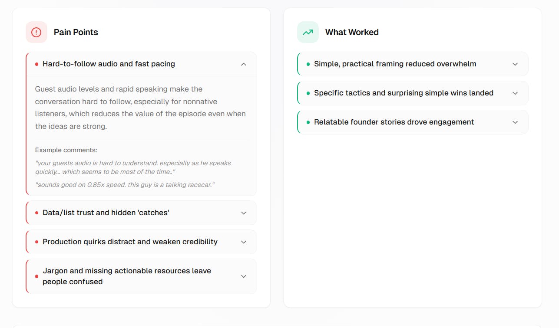The image size is (559, 328).
Task: Click the red alert Pain Points icon
Action: coord(36,32)
